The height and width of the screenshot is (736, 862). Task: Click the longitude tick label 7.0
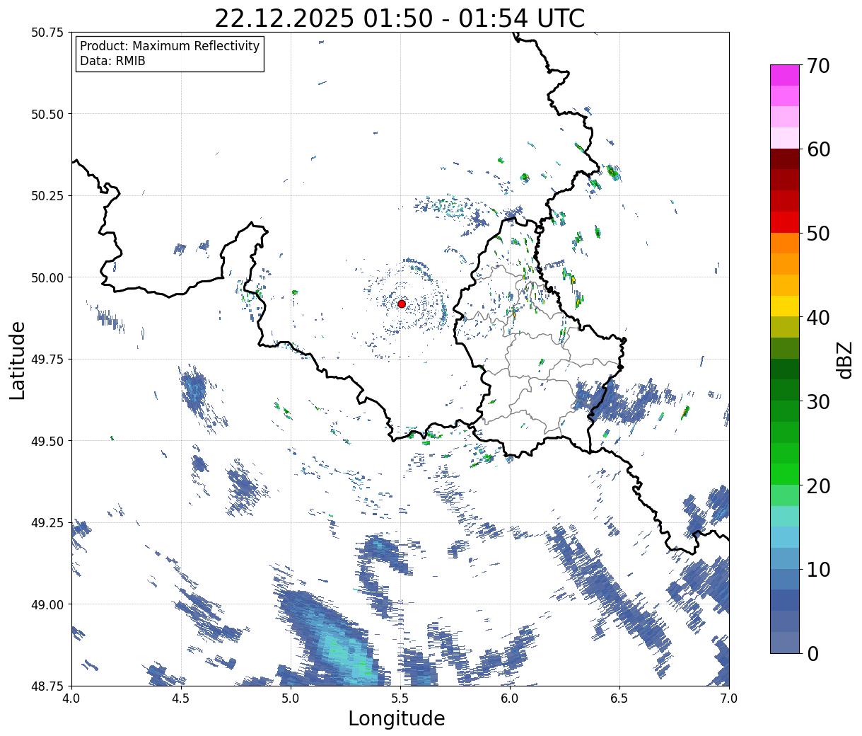coord(729,698)
